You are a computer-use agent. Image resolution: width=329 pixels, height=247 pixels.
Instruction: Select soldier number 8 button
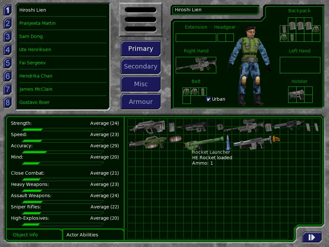tap(7, 102)
